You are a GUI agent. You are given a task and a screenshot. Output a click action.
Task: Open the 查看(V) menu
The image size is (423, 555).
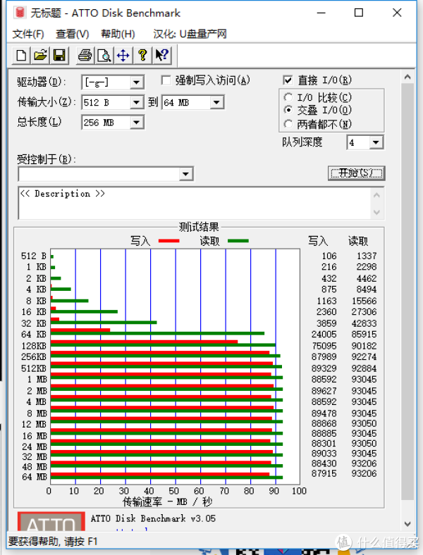tap(73, 34)
